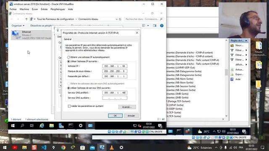The image size is (269, 151).
Task: Open the Machine menu in VirtualBox
Action: pos(24,9)
